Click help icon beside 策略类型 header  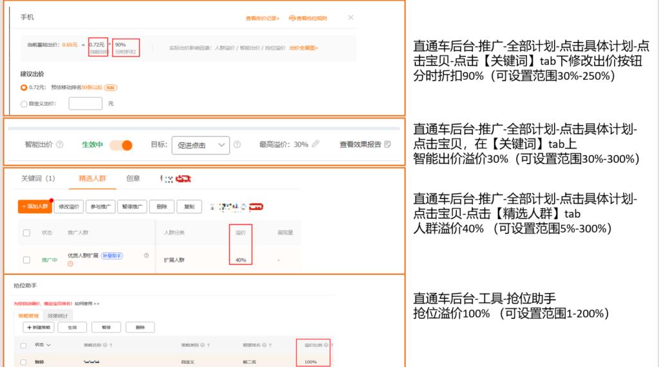202,345
